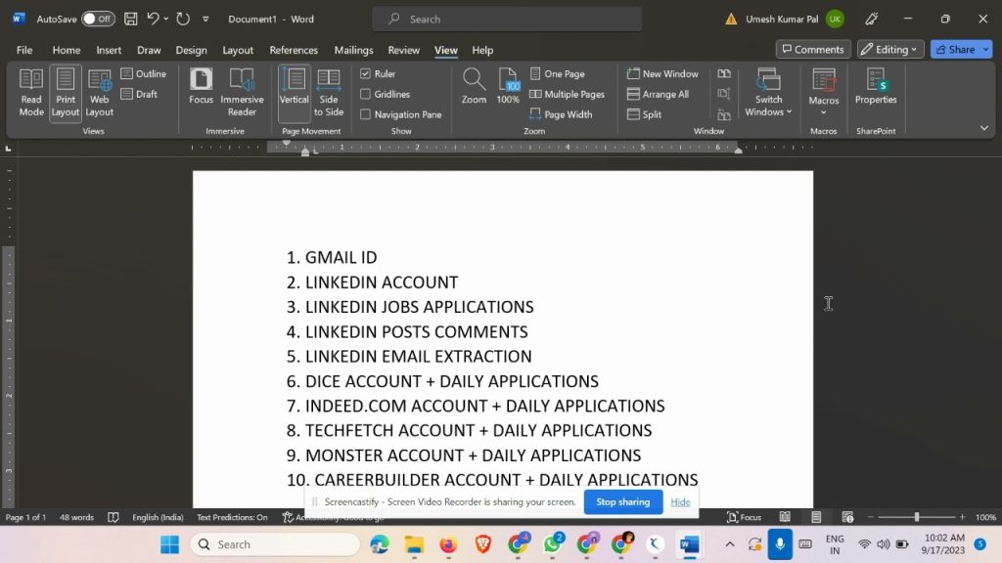Open WhatsApp from the taskbar

coord(553,543)
